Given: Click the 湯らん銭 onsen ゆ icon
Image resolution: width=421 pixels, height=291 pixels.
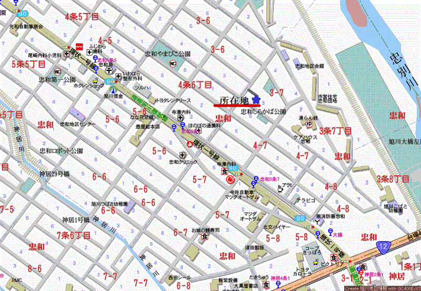Looking at the screenshot, I should [x=309, y=124].
